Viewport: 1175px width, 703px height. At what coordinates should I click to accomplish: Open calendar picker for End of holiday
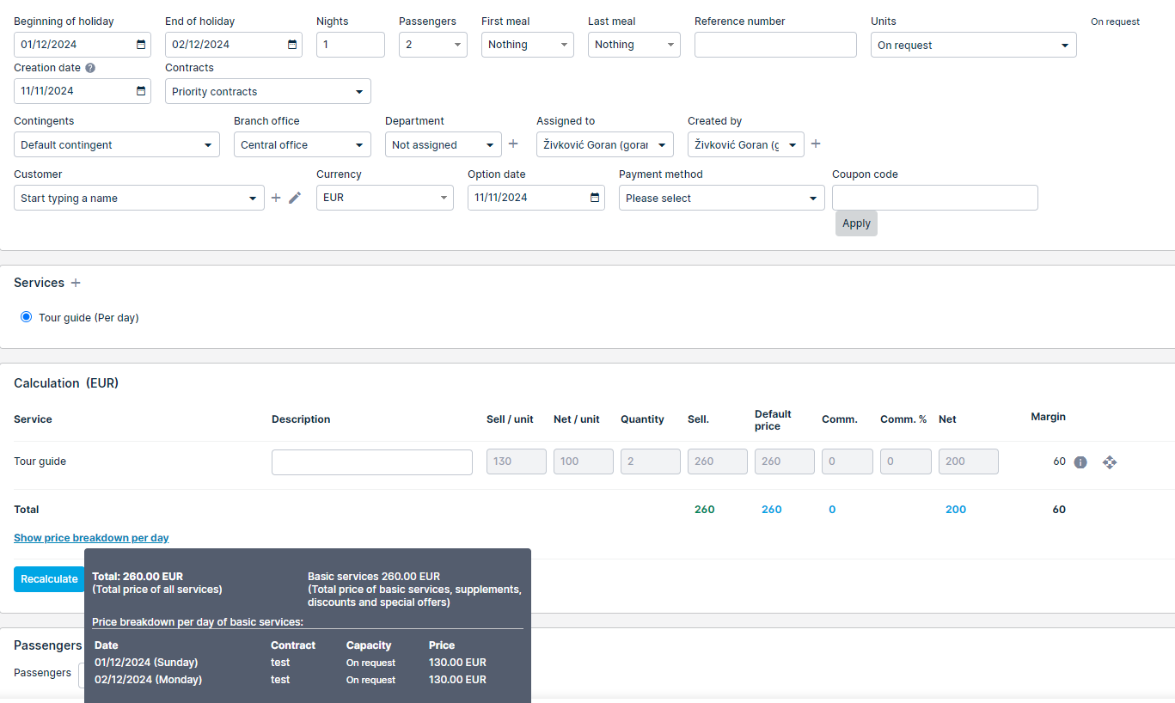click(x=292, y=45)
